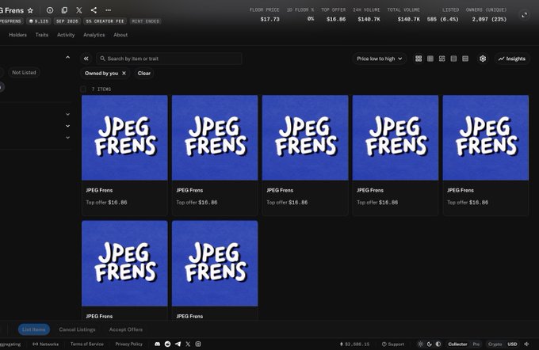
Task: Open the collection info icon
Action: 50,10
